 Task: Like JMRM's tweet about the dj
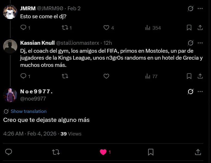coord(106,28)
